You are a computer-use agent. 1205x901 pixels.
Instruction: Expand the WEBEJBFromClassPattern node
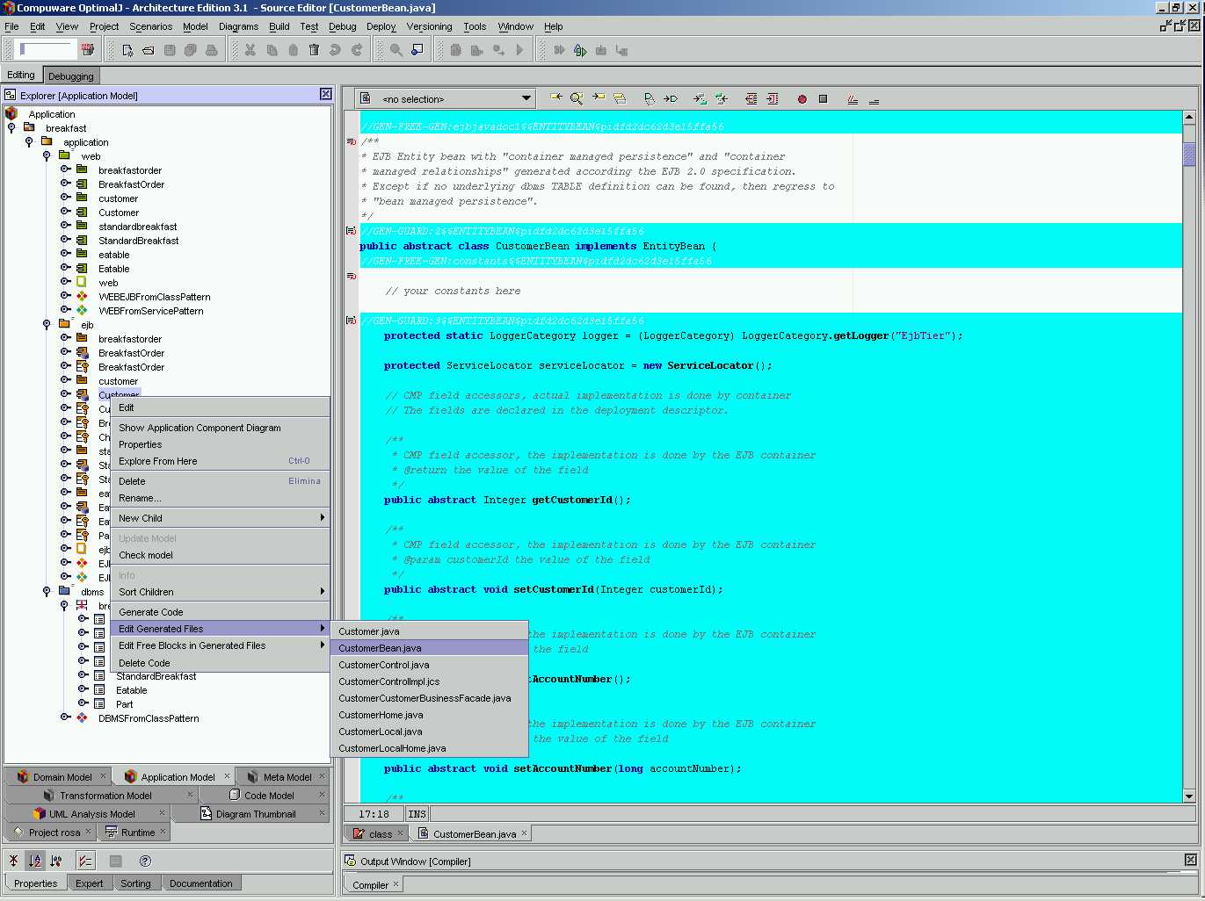click(x=64, y=296)
